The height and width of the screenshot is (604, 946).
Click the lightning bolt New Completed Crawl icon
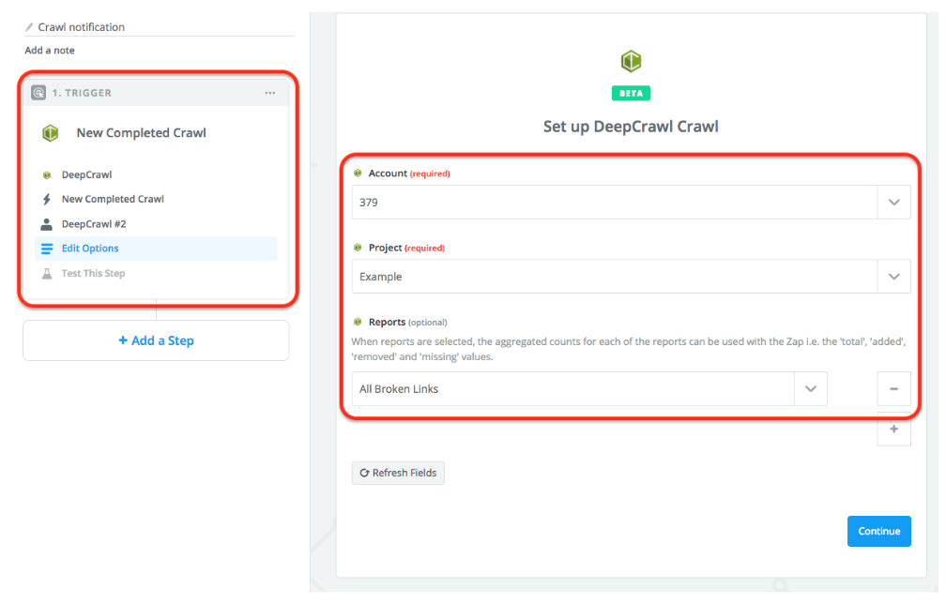[x=46, y=199]
